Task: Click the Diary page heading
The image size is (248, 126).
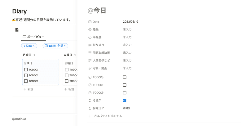Action: [20, 11]
